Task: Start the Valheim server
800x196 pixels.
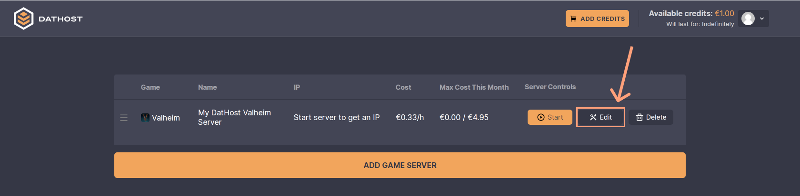Action: (550, 117)
